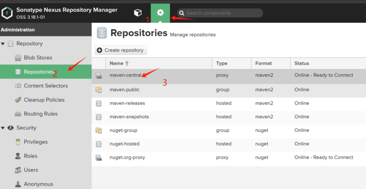
Task: Sort by the Name column header
Action: pyautogui.click(x=159, y=63)
